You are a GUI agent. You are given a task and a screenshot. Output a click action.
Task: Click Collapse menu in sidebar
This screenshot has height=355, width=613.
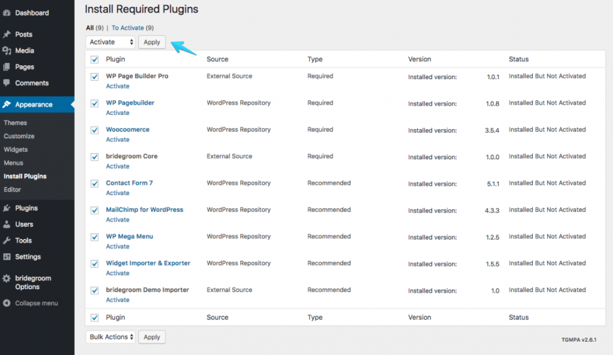37,303
